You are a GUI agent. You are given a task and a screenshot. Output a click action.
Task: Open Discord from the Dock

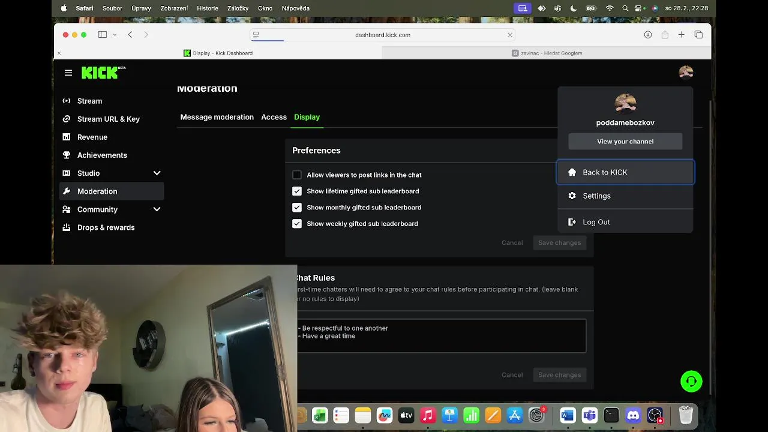tap(633, 415)
